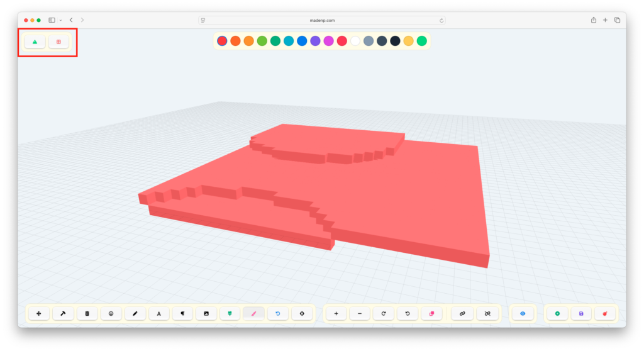Select the pink paint brush tool
This screenshot has width=644, height=351.
pyautogui.click(x=254, y=314)
